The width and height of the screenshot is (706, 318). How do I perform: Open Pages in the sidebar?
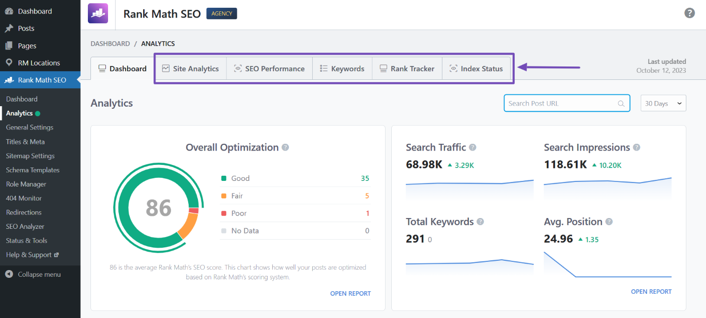click(40, 45)
